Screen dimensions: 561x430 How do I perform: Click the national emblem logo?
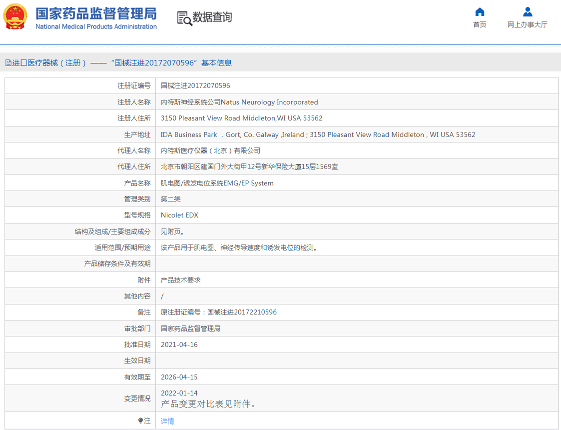[x=16, y=17]
